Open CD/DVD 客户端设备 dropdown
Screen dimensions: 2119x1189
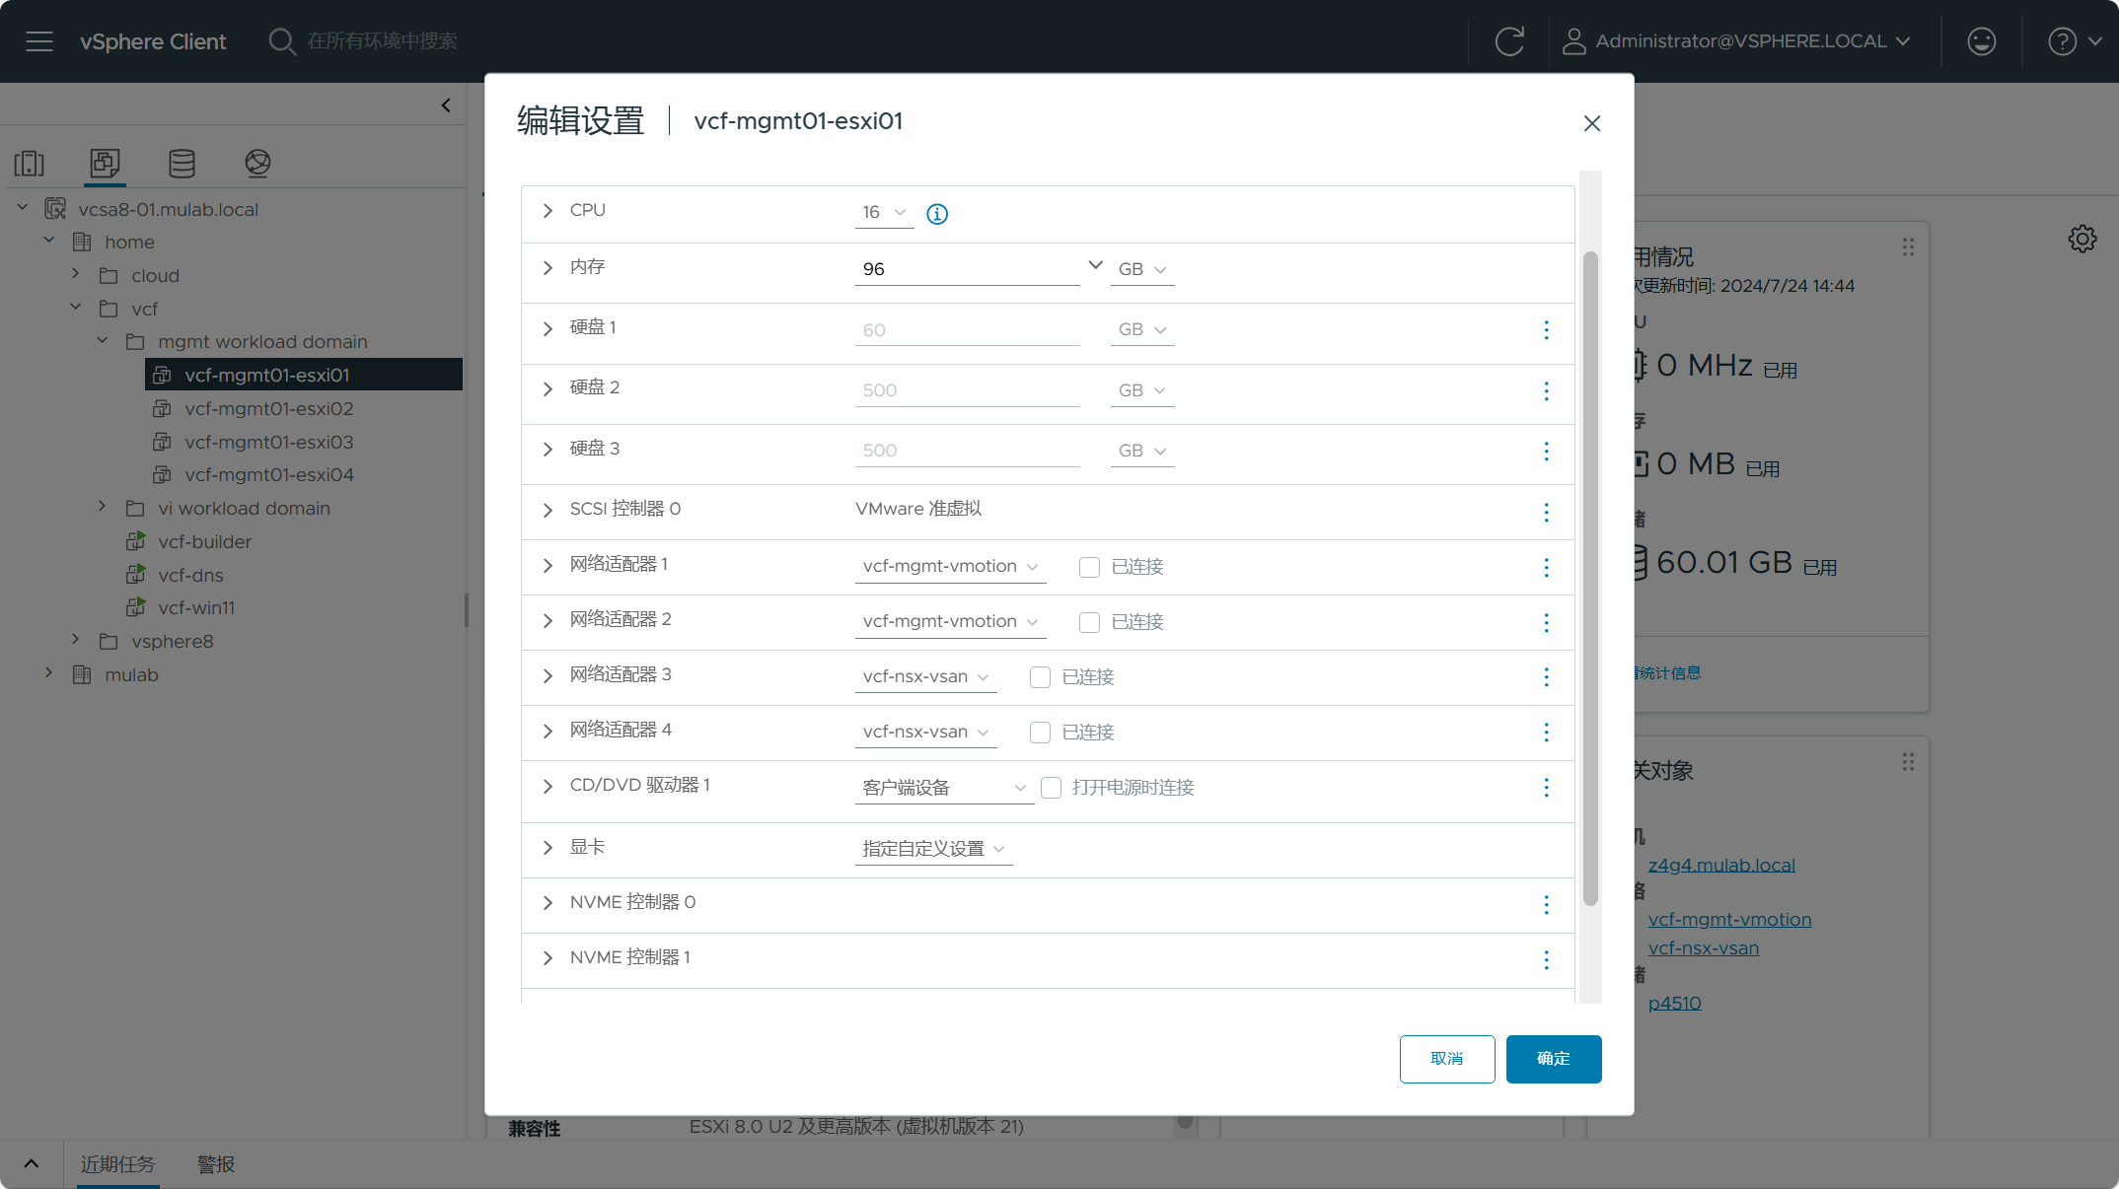coord(944,788)
